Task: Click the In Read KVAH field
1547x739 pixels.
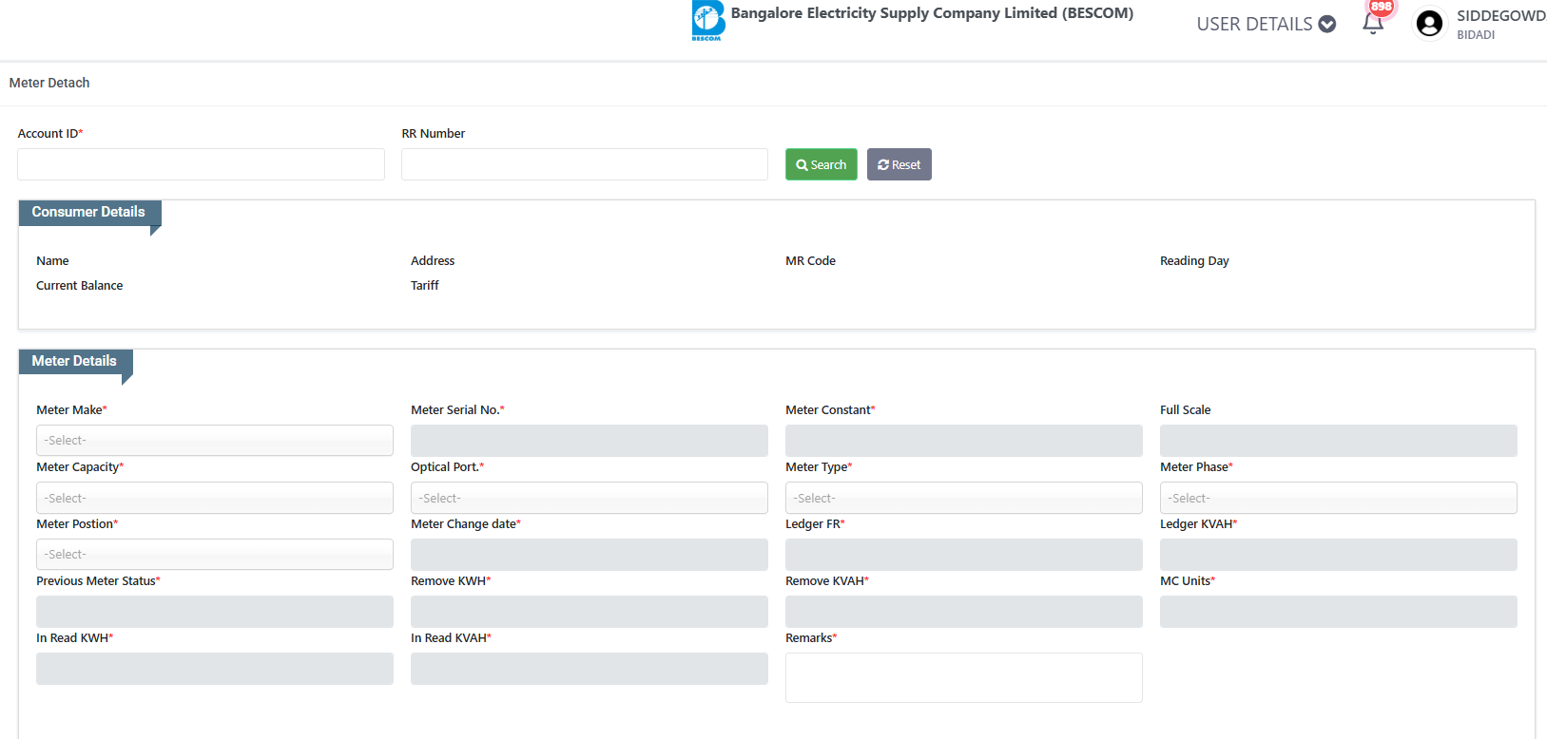Action: tap(590, 669)
